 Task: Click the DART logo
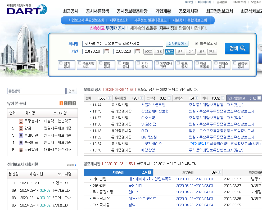tap(27, 10)
